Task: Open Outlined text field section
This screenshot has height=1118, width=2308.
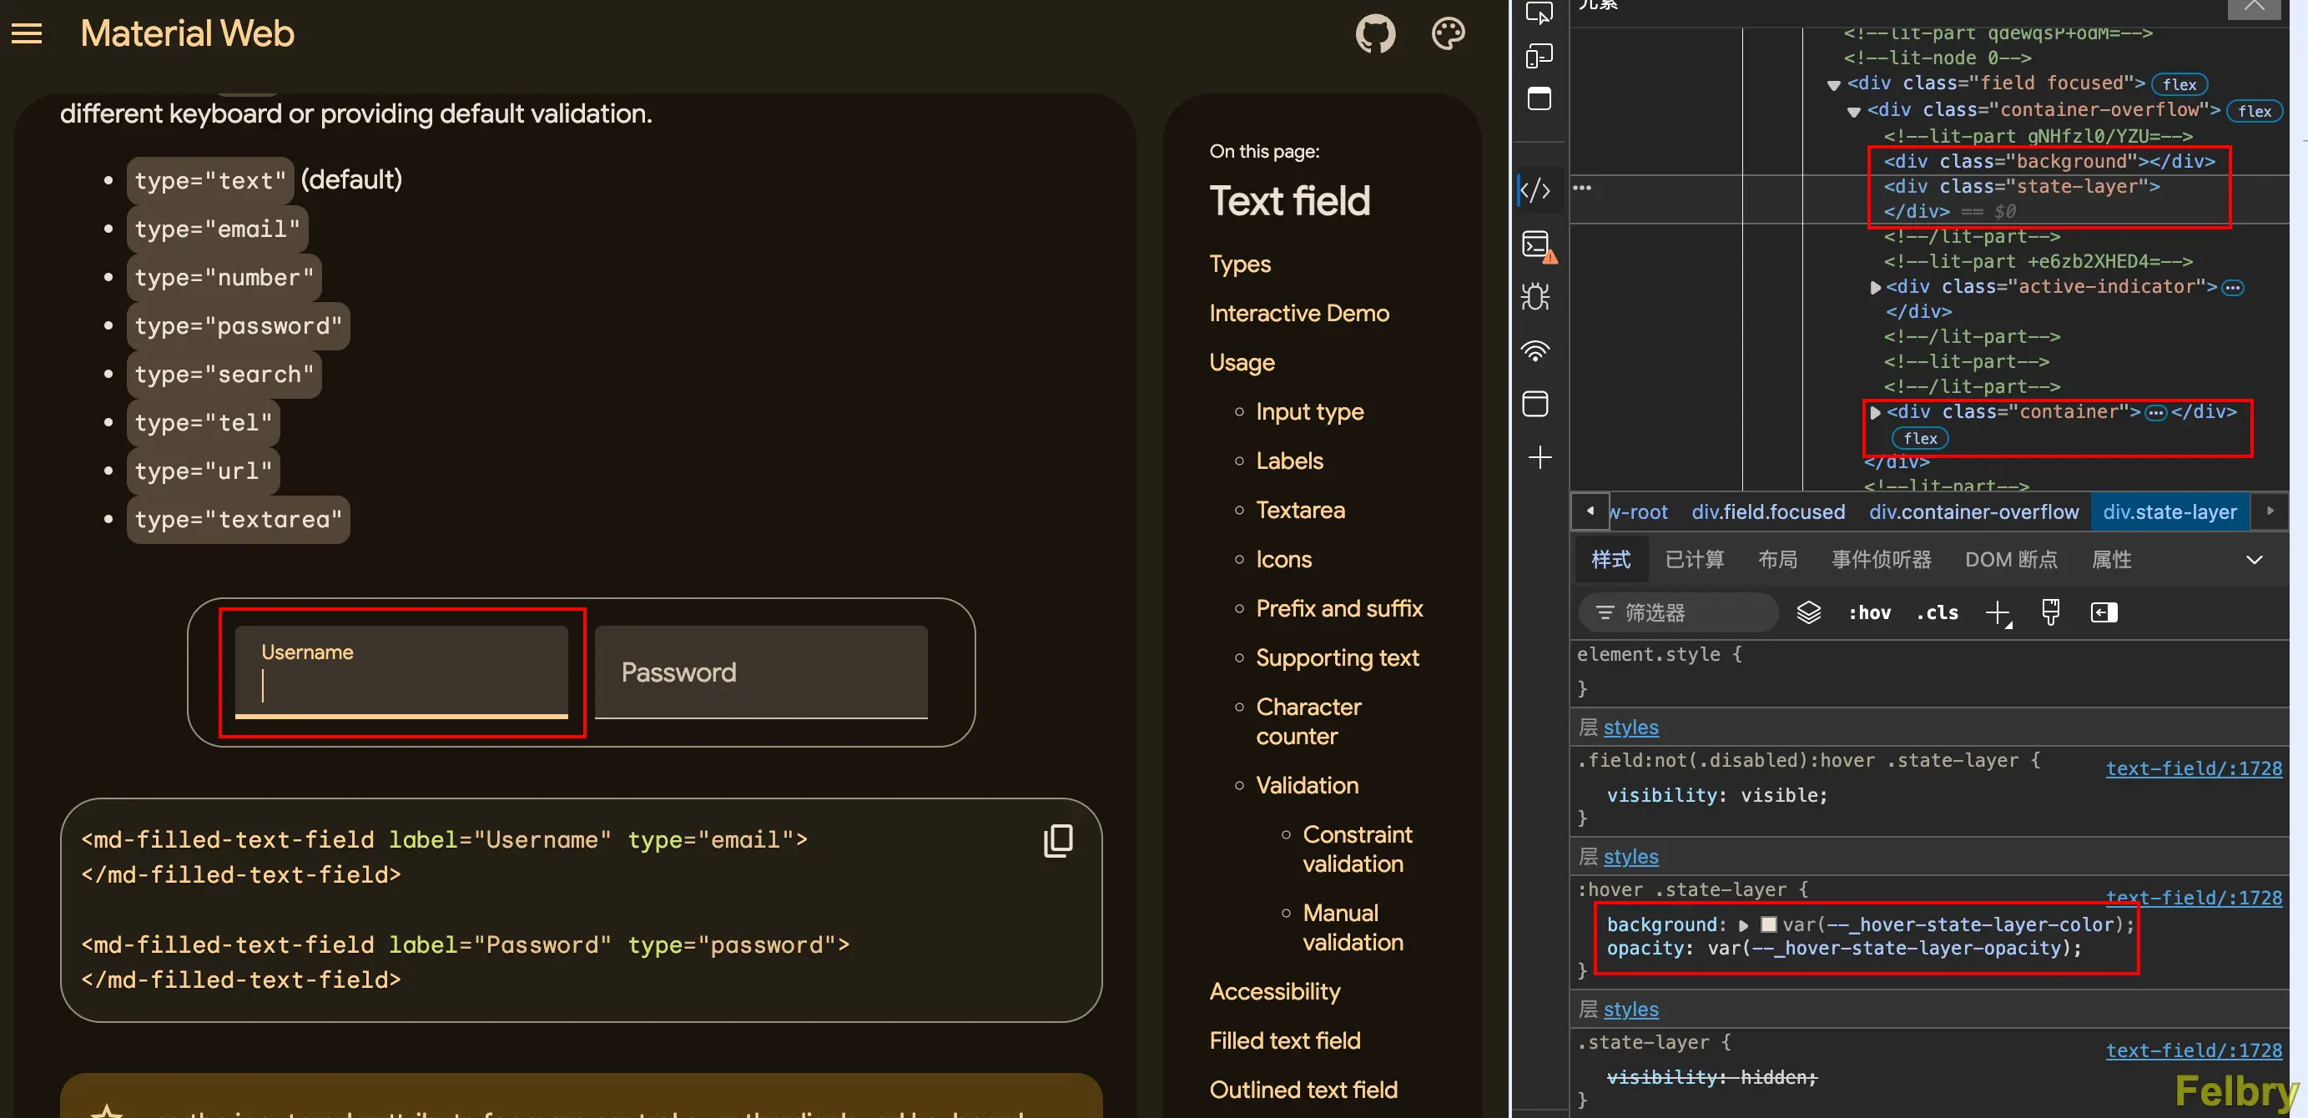Action: tap(1303, 1090)
